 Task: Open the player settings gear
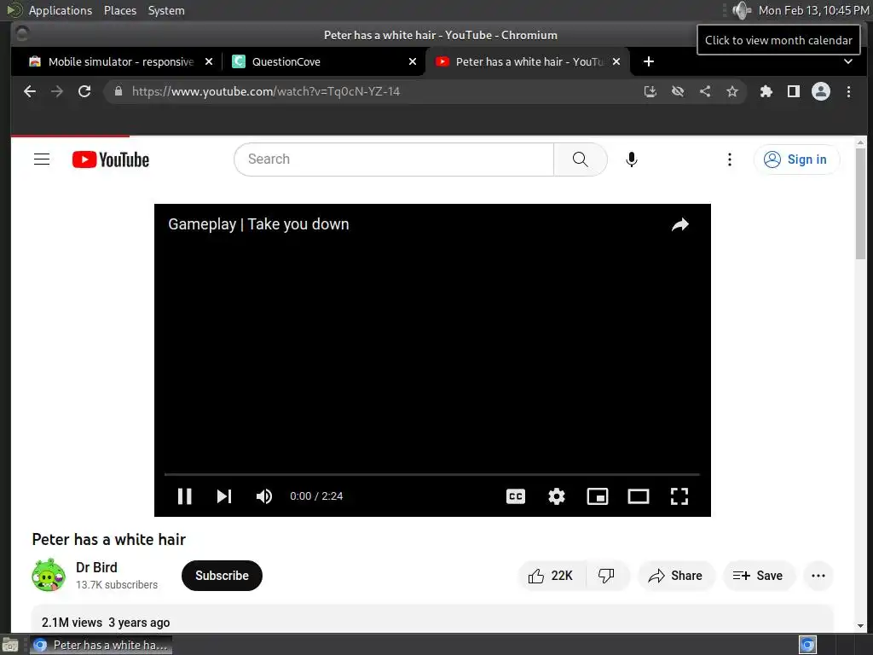[556, 496]
